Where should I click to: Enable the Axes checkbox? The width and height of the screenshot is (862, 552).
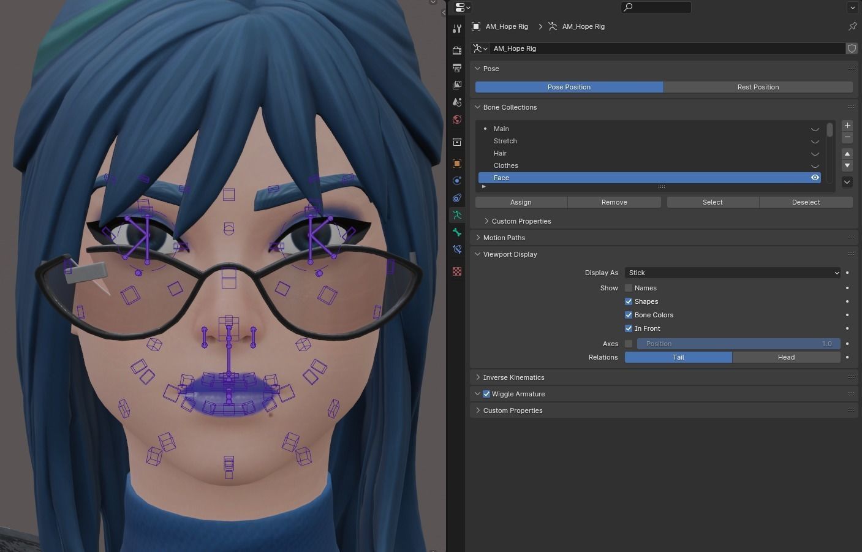pyautogui.click(x=629, y=344)
